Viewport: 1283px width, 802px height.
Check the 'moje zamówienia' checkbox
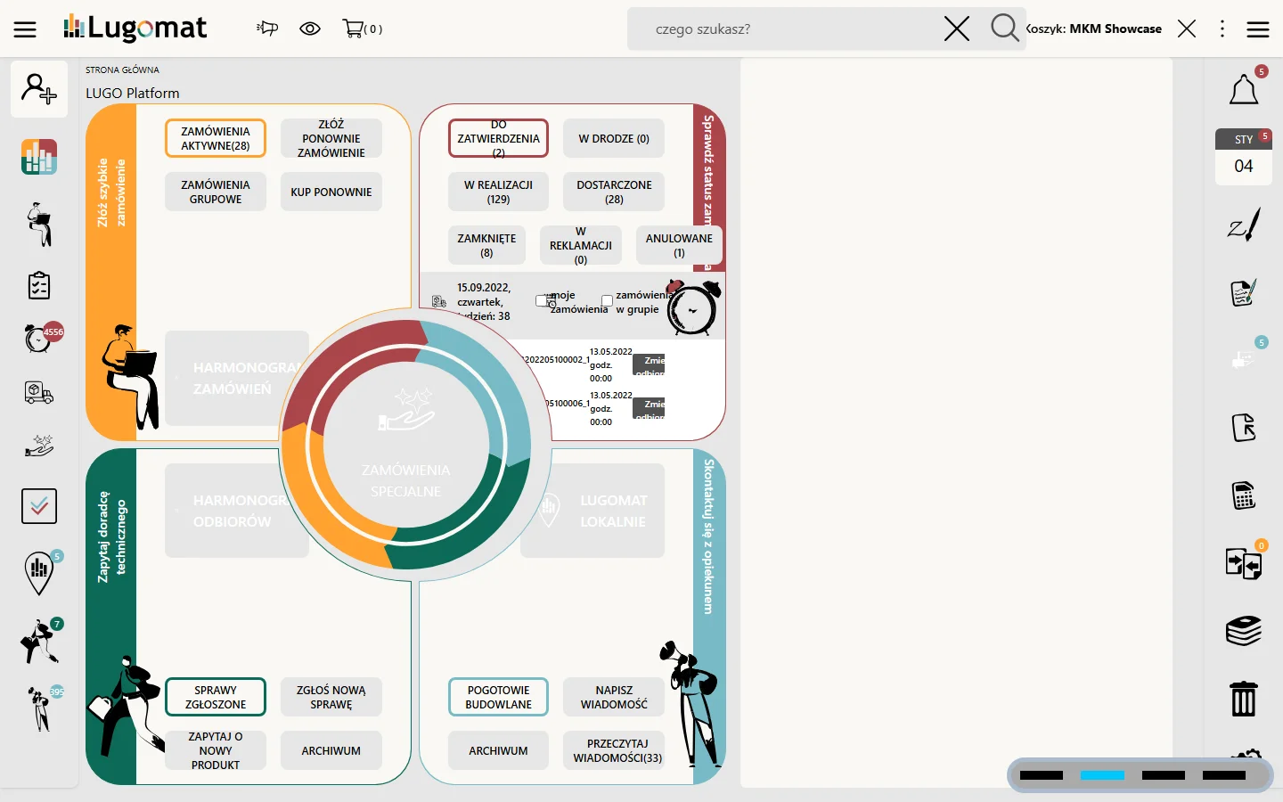point(542,301)
